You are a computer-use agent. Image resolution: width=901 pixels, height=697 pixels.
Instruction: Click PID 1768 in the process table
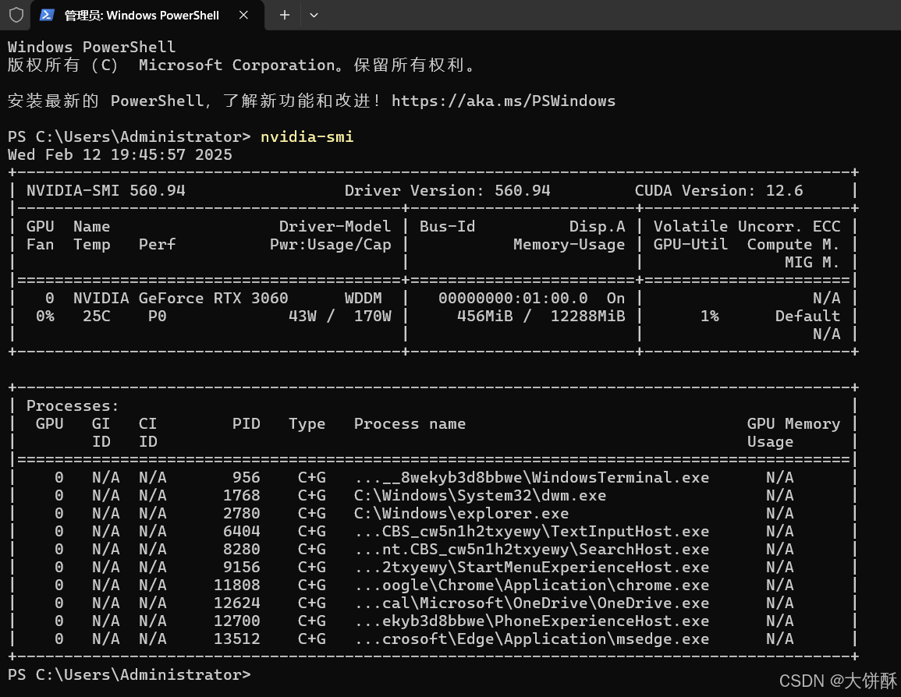pos(241,496)
